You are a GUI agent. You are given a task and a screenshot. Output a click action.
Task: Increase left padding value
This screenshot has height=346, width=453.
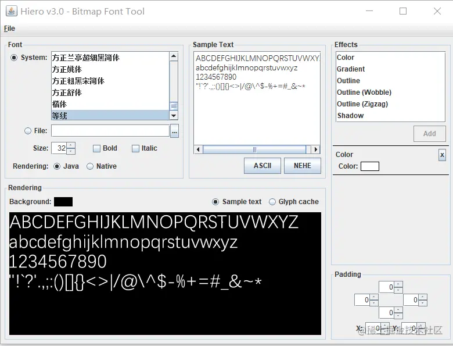[374, 297]
